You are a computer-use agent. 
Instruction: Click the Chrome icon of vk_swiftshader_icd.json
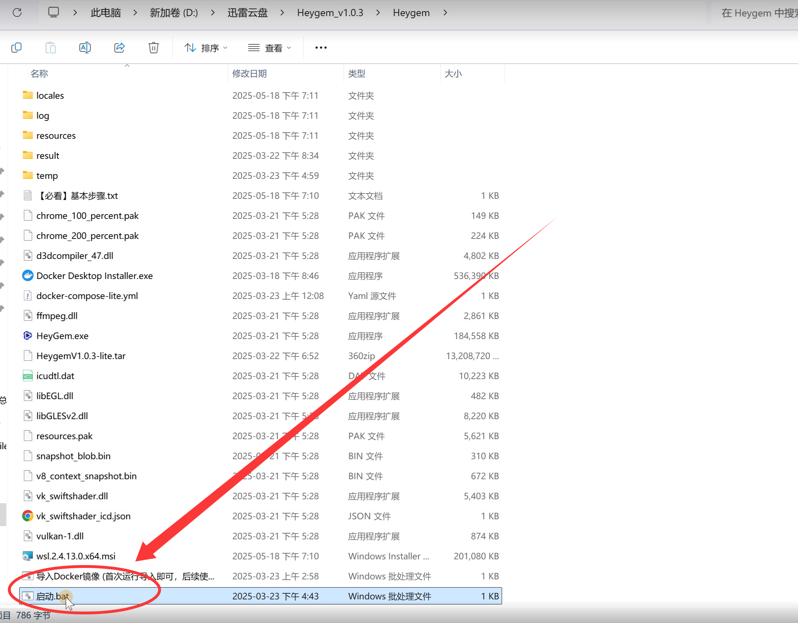click(28, 516)
